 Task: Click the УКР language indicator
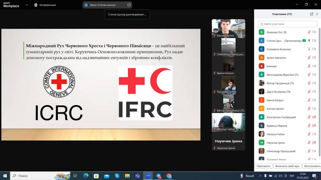[x=292, y=176]
